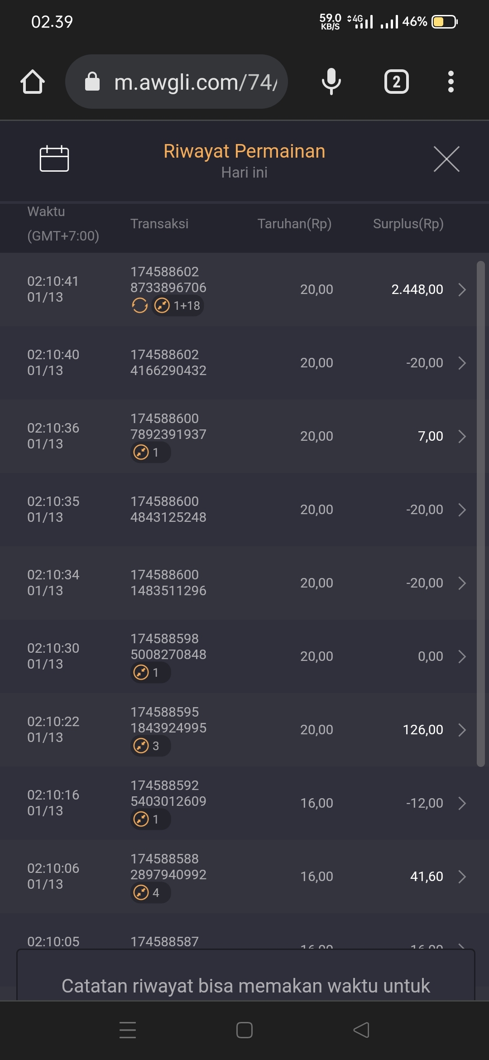Tap the Surplus(Rp) column header
489x1060 pixels.
pos(408,224)
